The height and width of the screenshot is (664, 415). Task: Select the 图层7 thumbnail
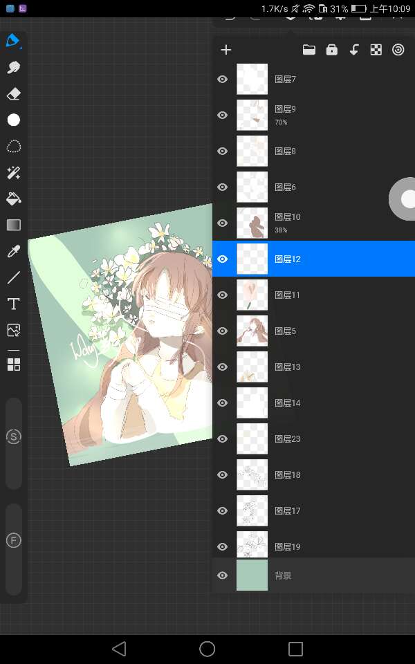coord(252,79)
